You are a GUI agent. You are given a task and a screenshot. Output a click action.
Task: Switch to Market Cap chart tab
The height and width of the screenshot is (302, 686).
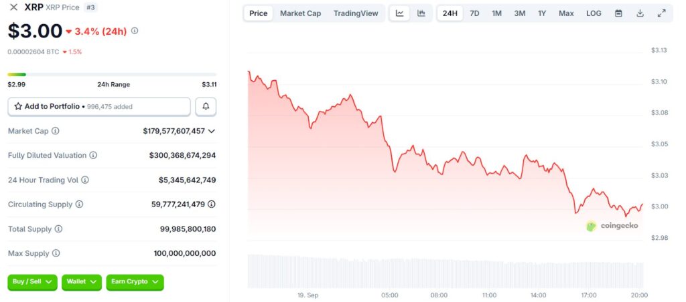point(300,13)
